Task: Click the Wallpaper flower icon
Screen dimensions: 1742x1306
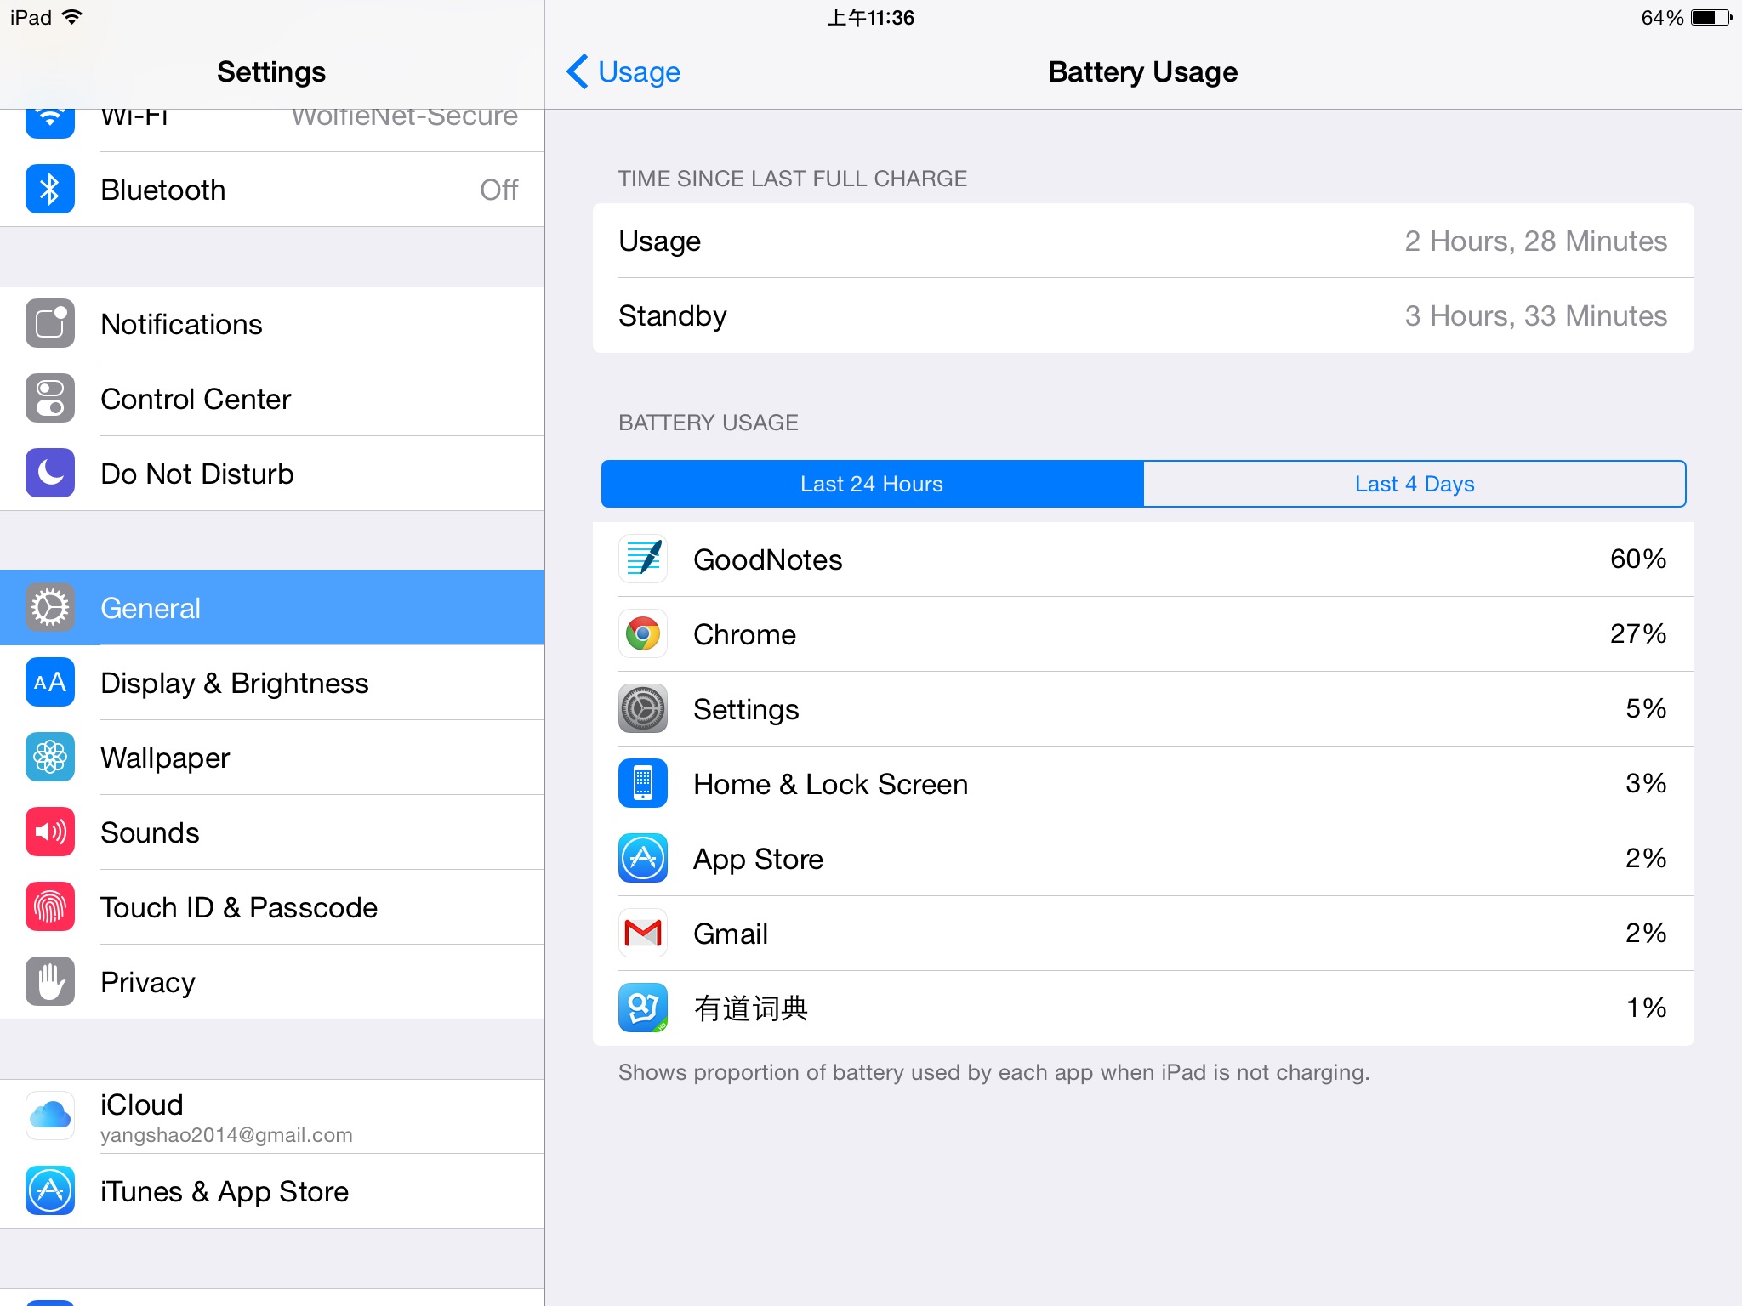Action: [50, 757]
